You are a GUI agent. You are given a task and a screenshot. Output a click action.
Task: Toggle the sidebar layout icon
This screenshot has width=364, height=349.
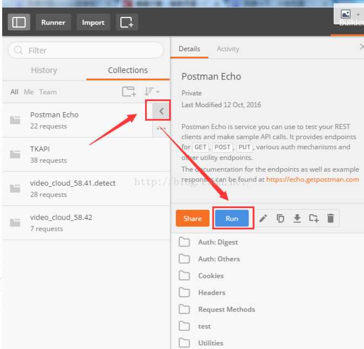coord(19,22)
